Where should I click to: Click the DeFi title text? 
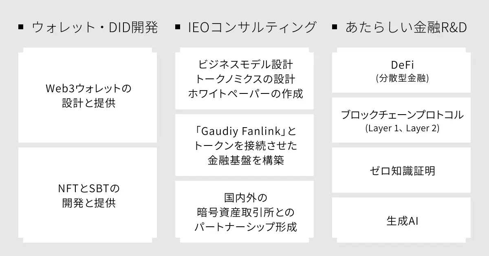pos(402,65)
